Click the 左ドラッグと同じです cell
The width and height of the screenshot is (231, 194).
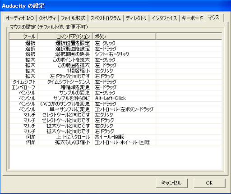(x=65, y=77)
